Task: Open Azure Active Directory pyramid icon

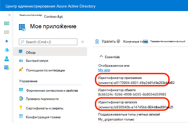Action: (x=7, y=50)
